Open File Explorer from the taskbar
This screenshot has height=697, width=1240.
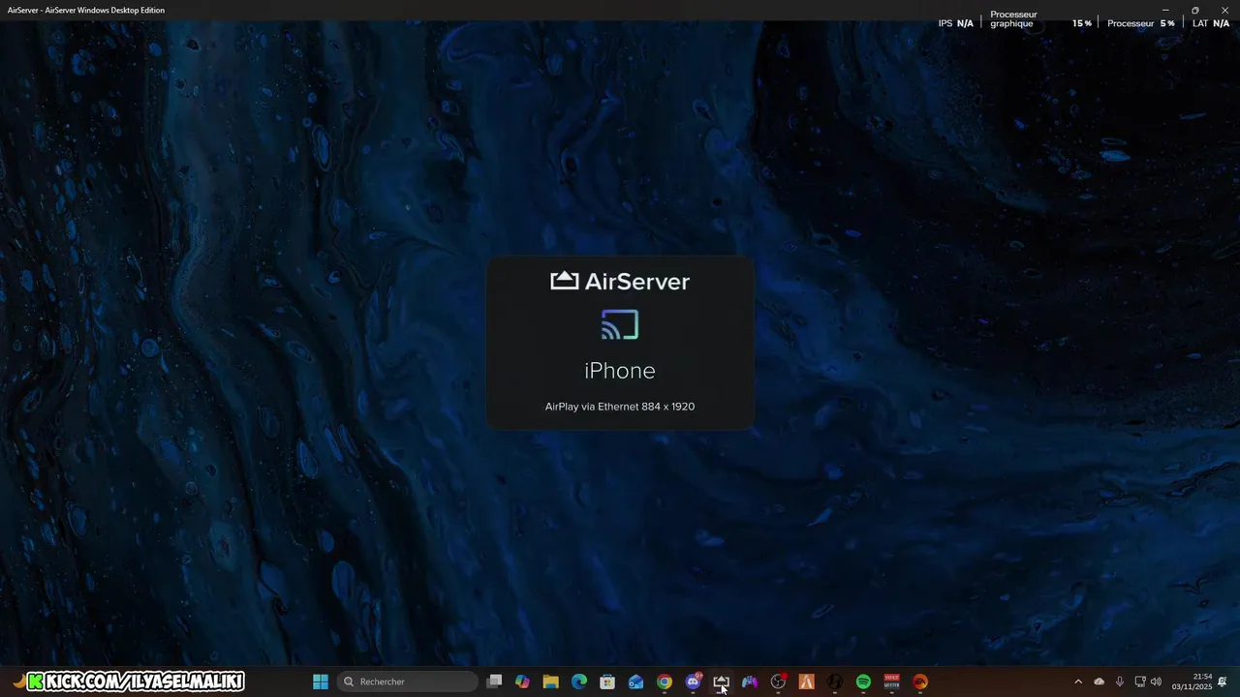(550, 682)
